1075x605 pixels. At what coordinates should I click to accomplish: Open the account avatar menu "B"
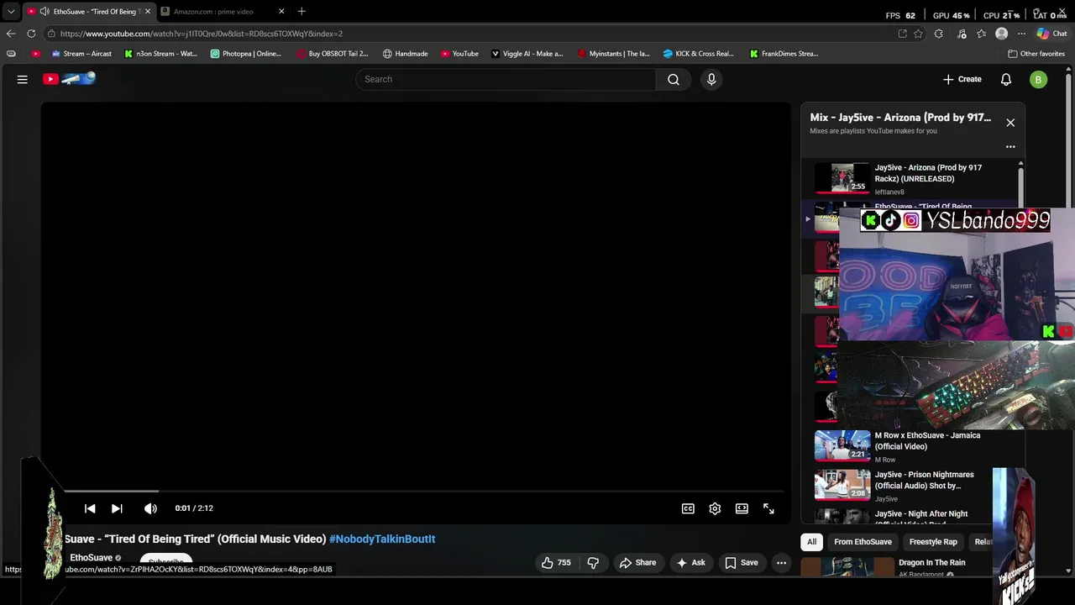point(1039,79)
